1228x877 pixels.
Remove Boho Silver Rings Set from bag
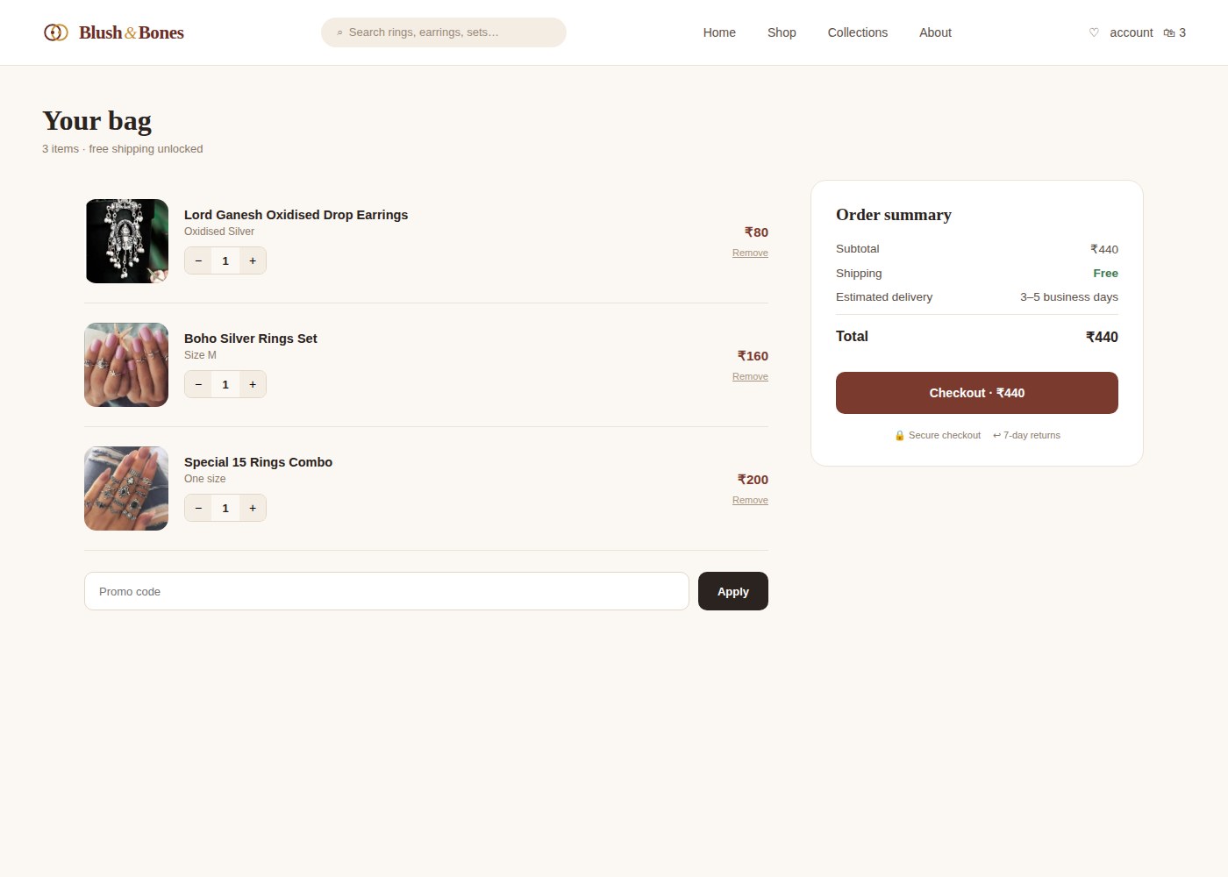(x=750, y=376)
